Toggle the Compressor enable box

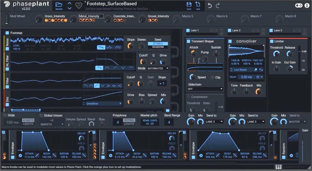tap(189, 97)
